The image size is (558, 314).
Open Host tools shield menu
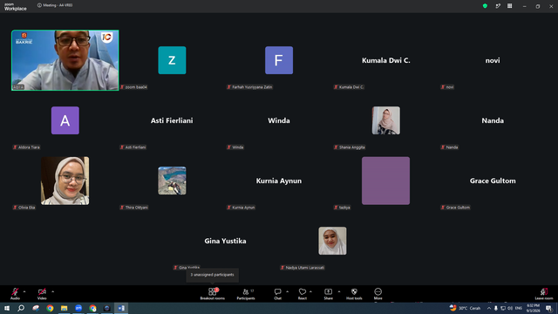354,294
